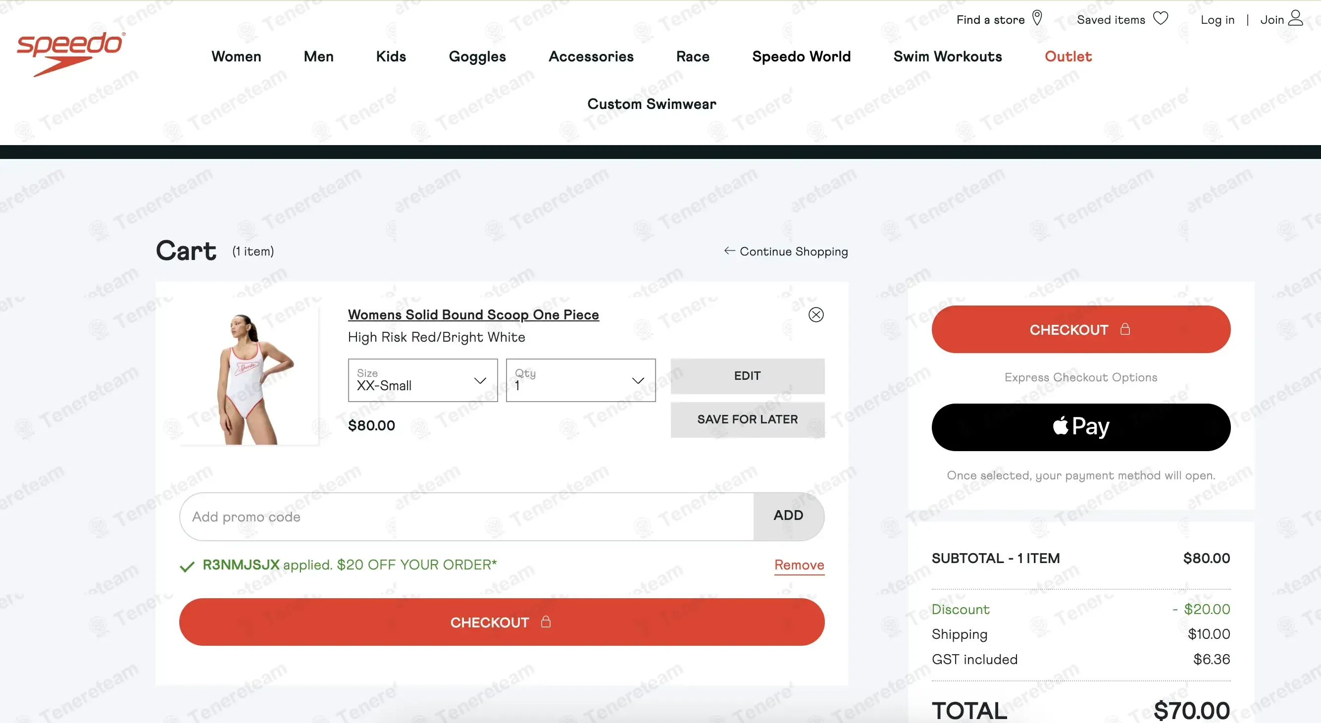
Task: Click the CHECKOUT button in the order summary
Action: click(x=1080, y=329)
